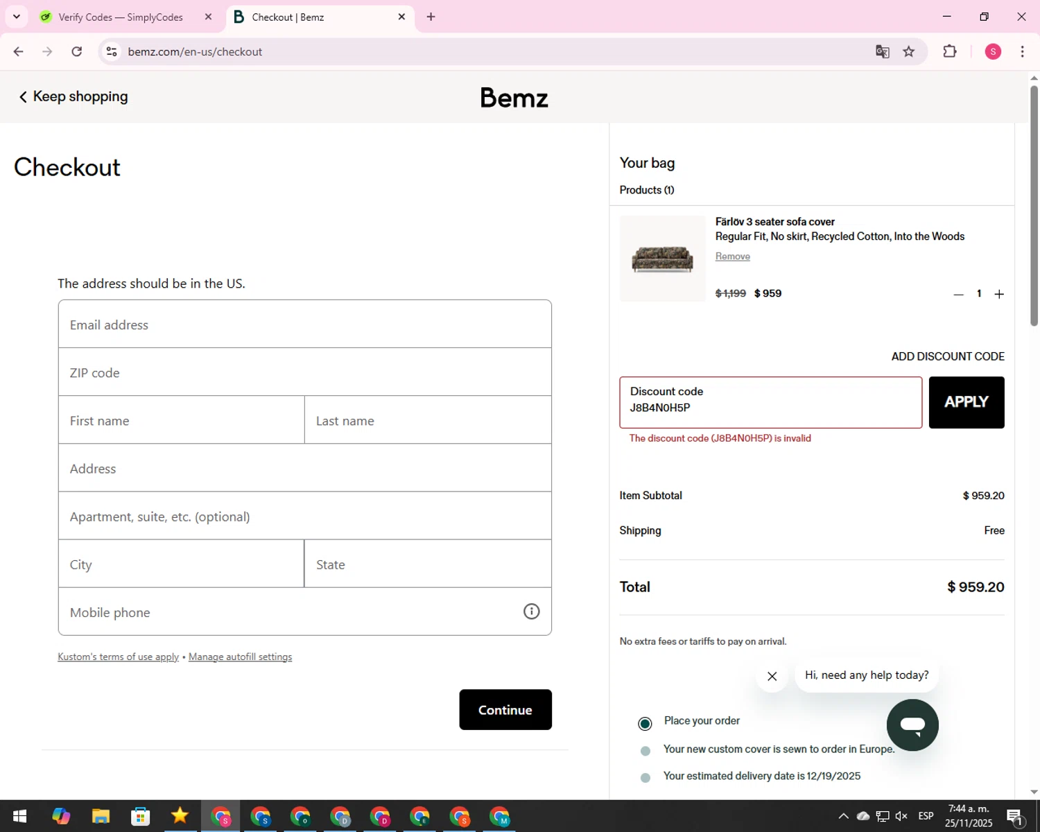Click the Continue button
Image resolution: width=1040 pixels, height=832 pixels.
coord(505,709)
